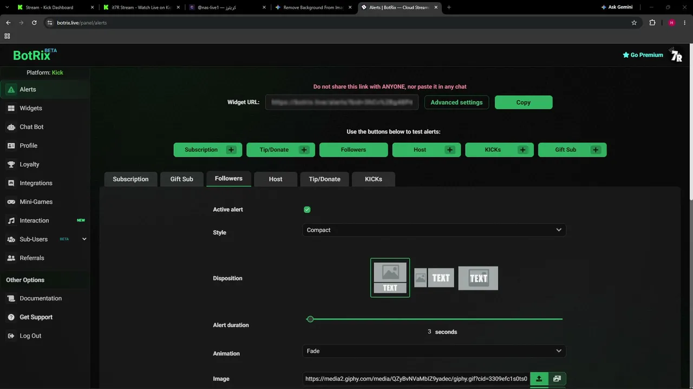Open Chrome's three-dot menu
The width and height of the screenshot is (693, 389).
click(685, 23)
